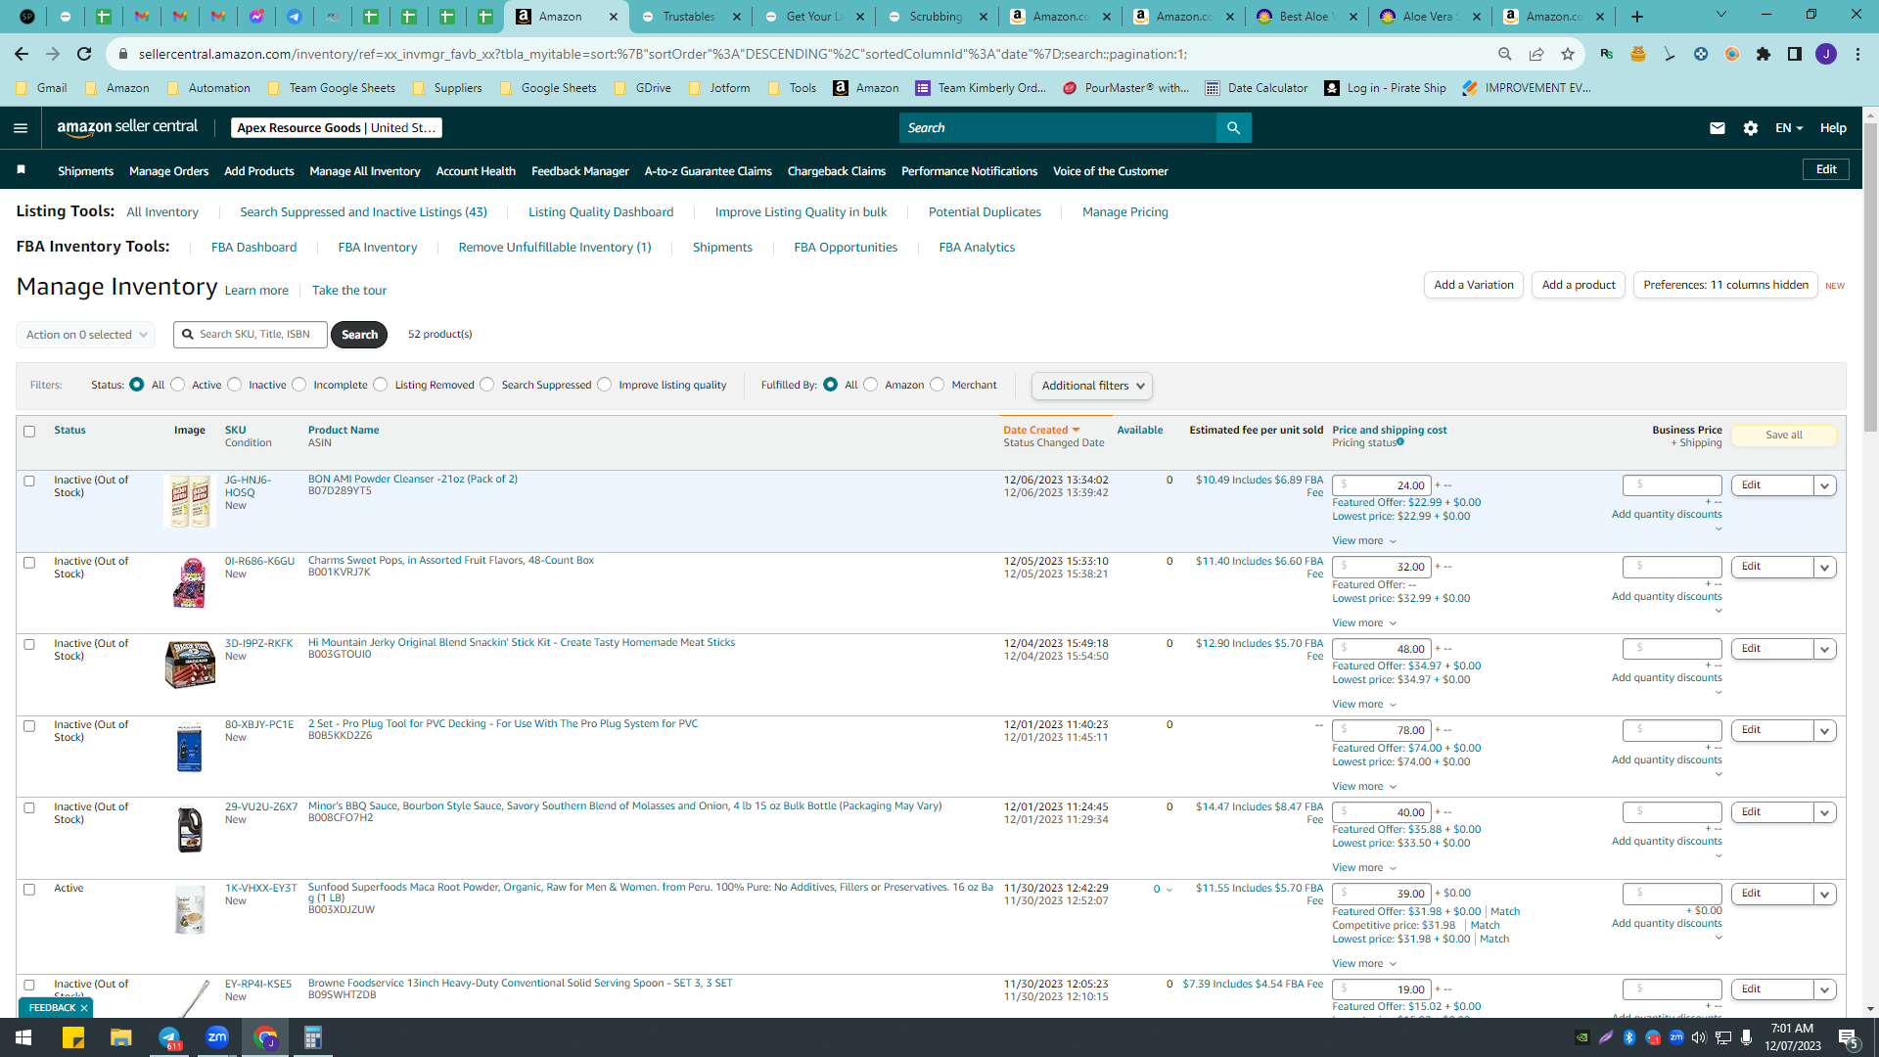Screen dimensions: 1879x1057
Task: Open Voice of the Customer menu item
Action: pyautogui.click(x=1111, y=171)
